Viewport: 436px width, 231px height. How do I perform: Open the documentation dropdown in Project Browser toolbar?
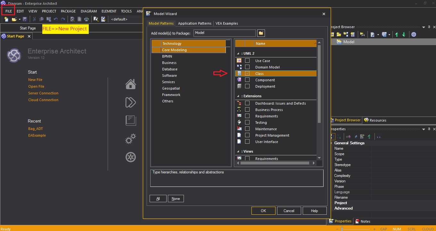(378, 35)
